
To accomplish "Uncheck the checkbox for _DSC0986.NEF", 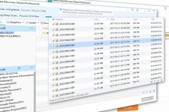I will pyautogui.click(x=53, y=74).
